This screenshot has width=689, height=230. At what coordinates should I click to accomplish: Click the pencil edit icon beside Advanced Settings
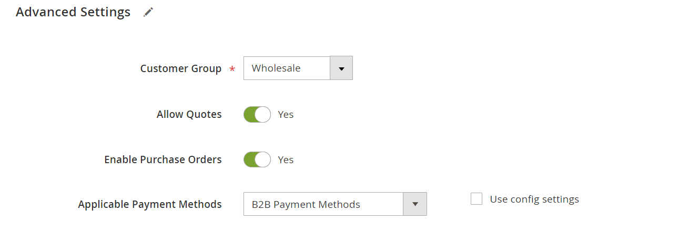pos(148,12)
